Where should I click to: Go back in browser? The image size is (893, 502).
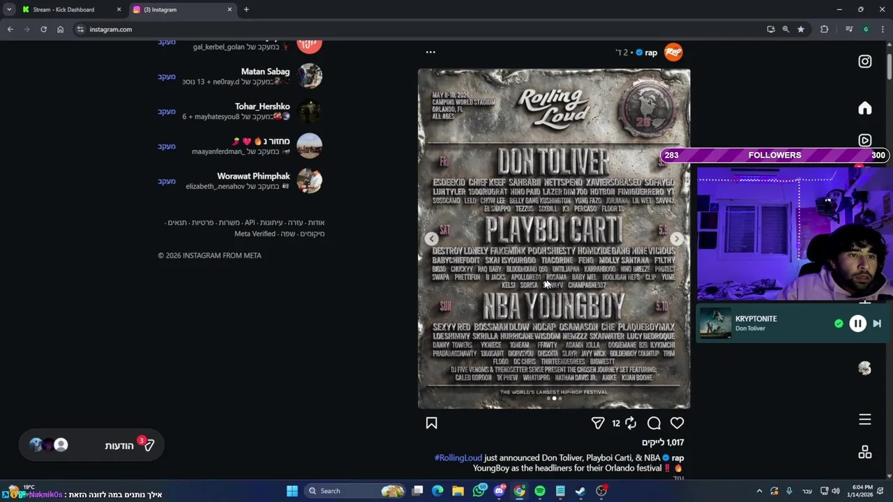pos(10,29)
